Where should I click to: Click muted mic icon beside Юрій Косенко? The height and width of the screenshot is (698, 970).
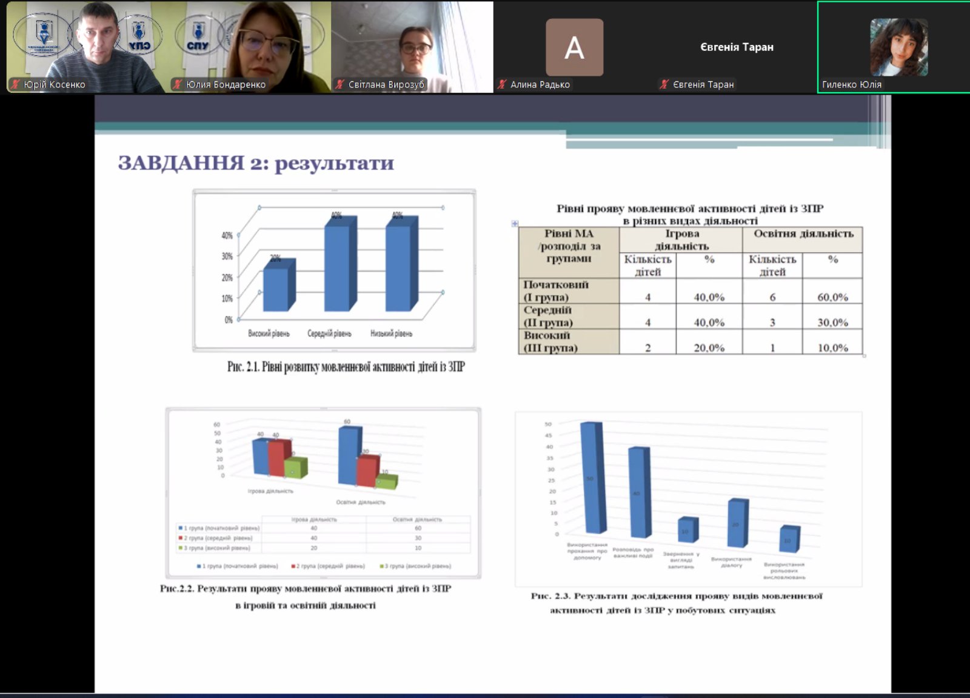16,84
